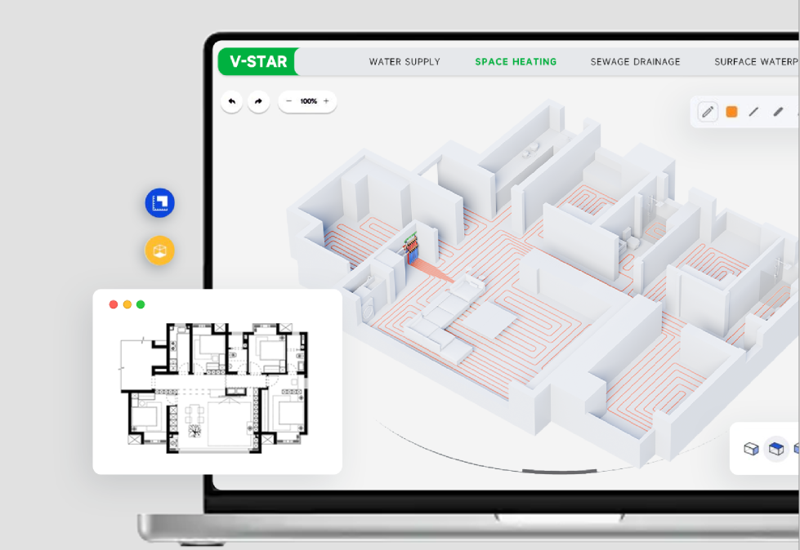
Task: Decrease zoom with the minus button
Action: coord(288,101)
